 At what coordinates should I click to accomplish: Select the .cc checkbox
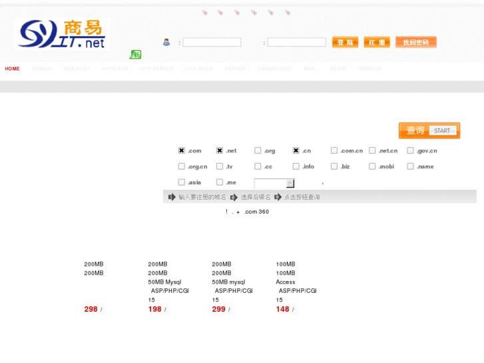pyautogui.click(x=258, y=167)
